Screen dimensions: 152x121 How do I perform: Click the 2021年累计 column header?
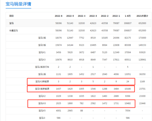(142, 16)
